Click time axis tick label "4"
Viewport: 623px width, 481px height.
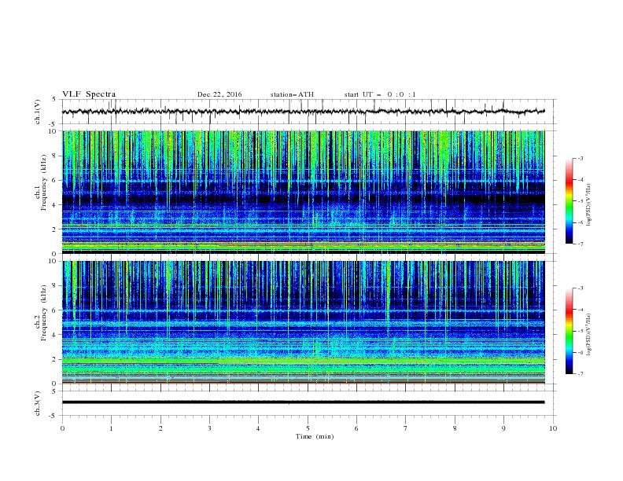(x=258, y=428)
